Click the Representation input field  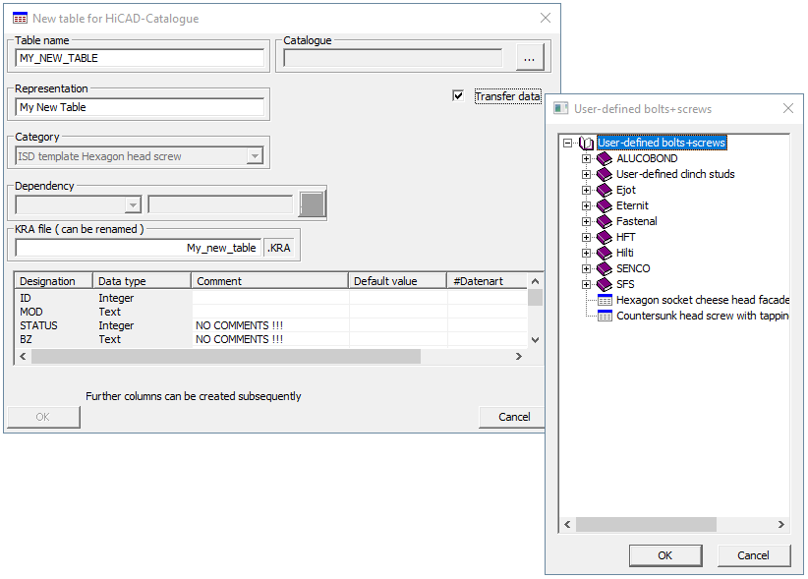point(140,107)
